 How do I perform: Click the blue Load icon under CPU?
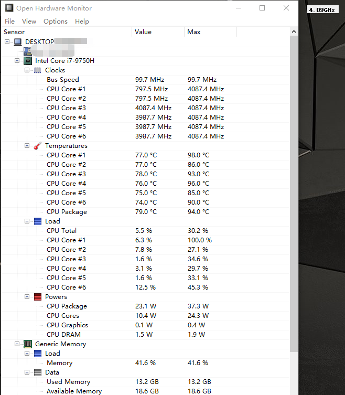pos(38,221)
